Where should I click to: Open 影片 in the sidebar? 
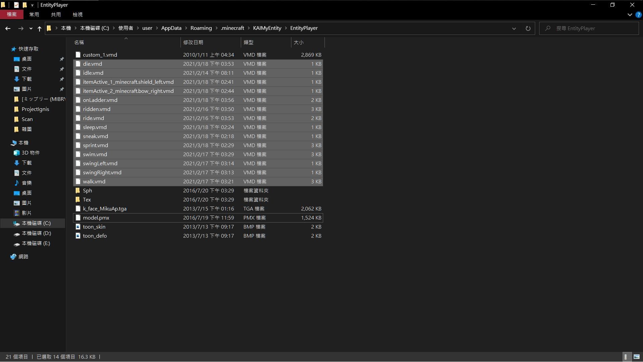[26, 213]
